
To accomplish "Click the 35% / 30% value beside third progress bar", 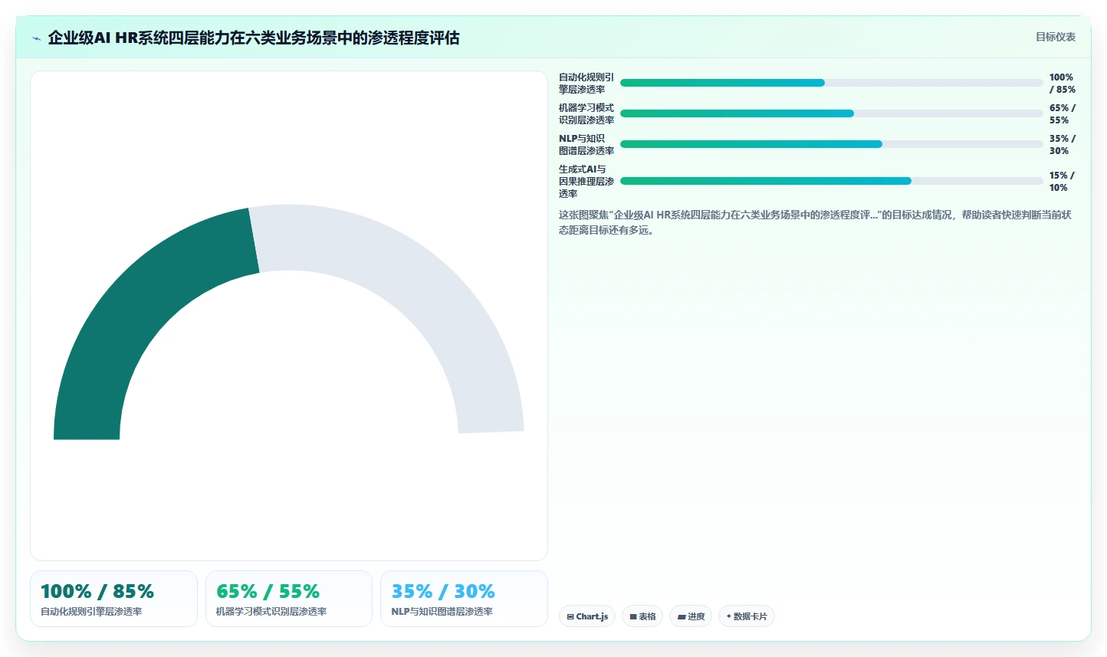I will 1063,144.
